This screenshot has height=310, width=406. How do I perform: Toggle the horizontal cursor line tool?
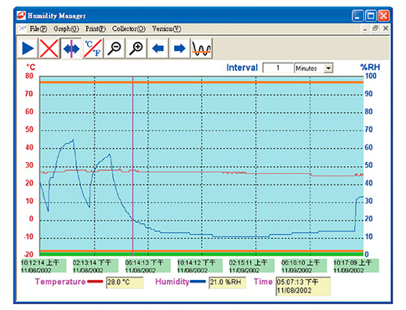click(71, 48)
